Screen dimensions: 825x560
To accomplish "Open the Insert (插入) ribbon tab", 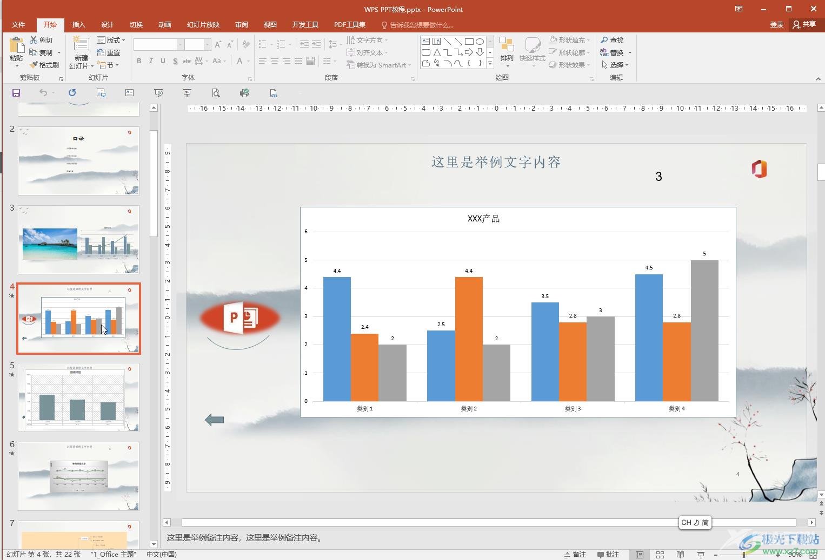I will click(79, 25).
